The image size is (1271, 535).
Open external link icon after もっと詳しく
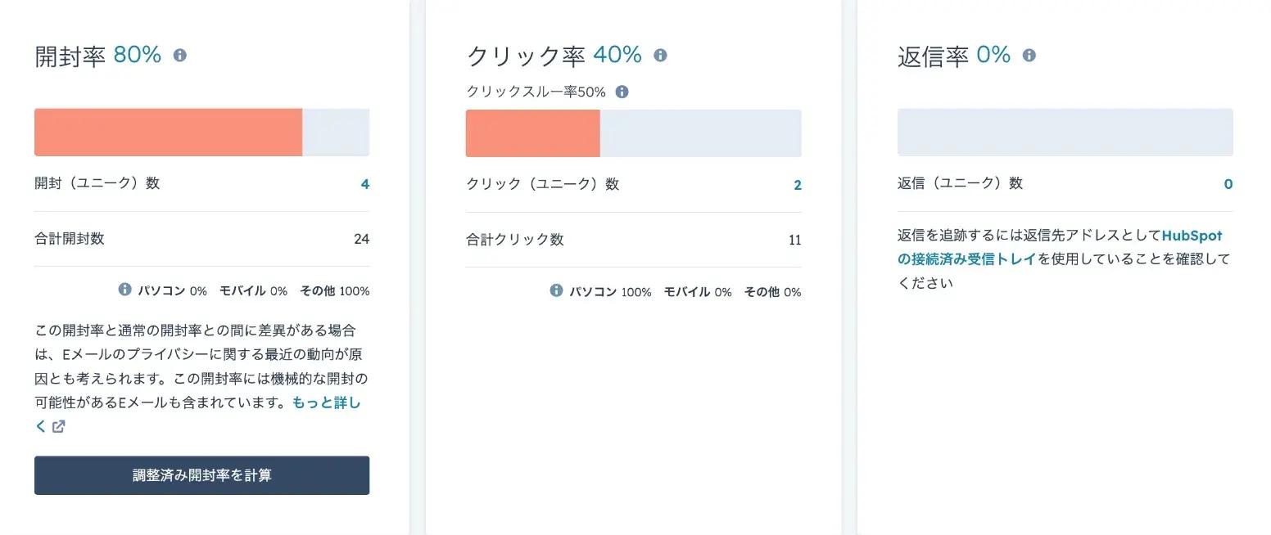[59, 426]
